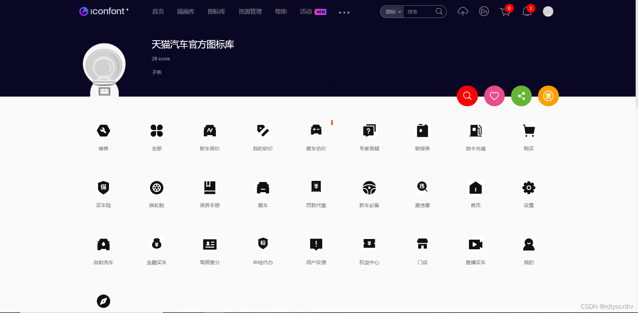The height and width of the screenshot is (313, 638).
Task: Select the 首页 house icon
Action: (476, 188)
